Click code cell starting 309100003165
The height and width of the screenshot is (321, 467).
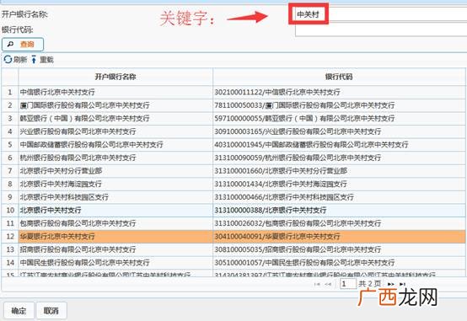tap(339, 131)
